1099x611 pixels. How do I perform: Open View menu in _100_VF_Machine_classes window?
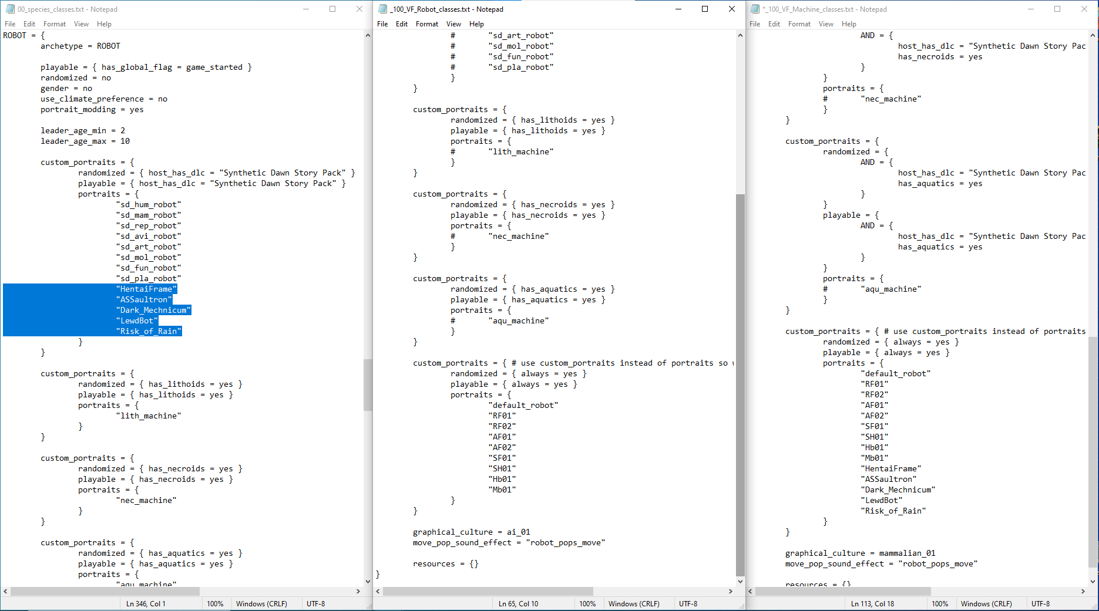click(826, 24)
